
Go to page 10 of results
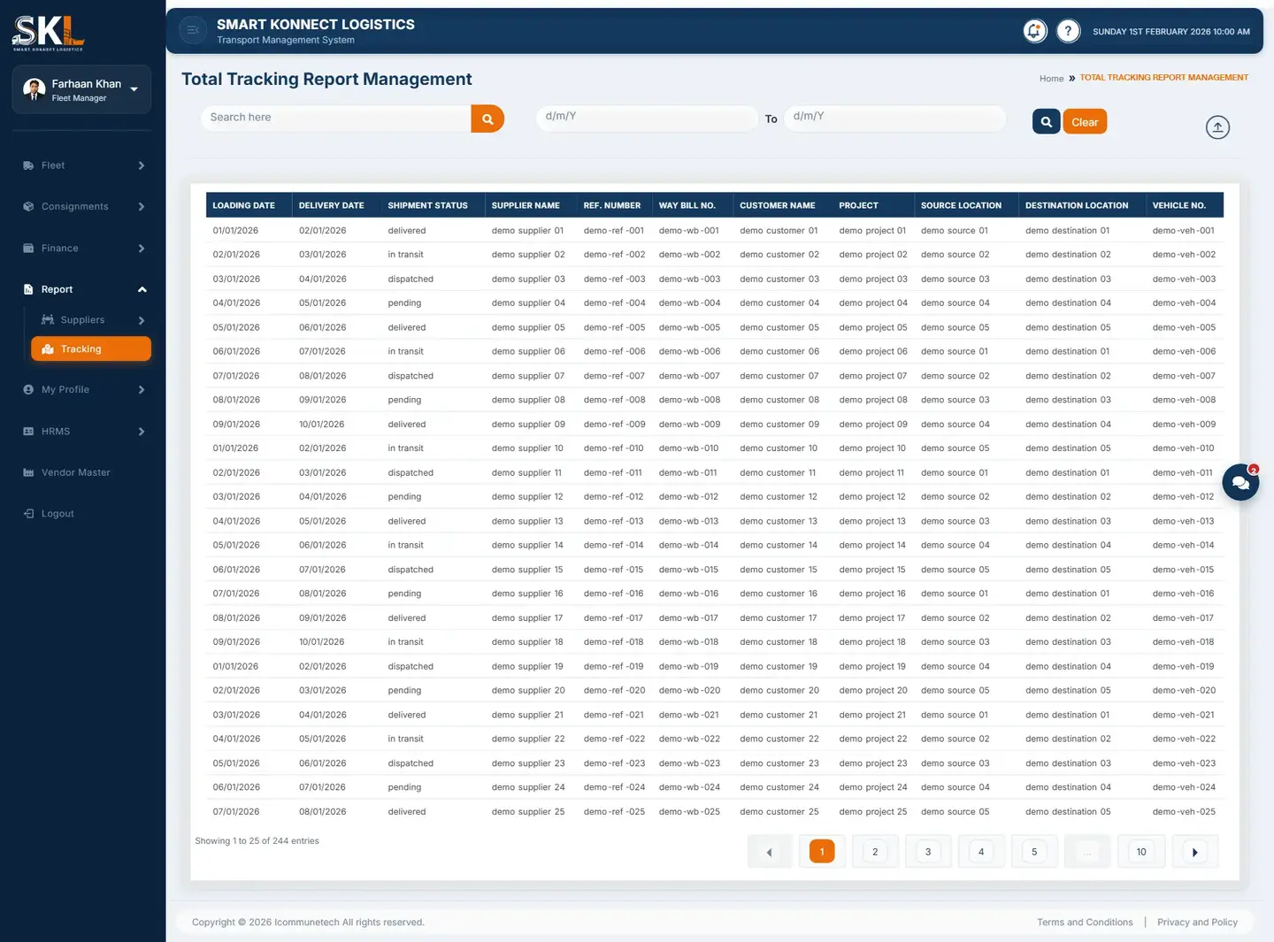point(1141,852)
